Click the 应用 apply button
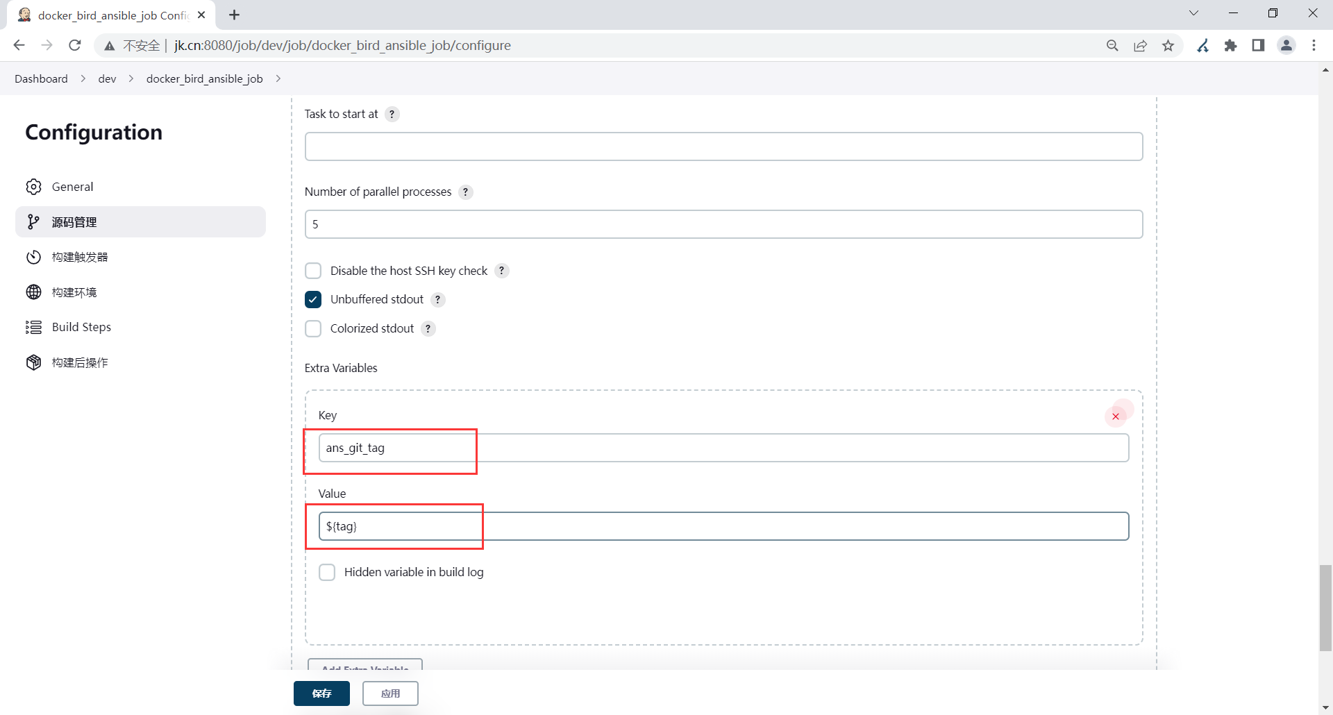Image resolution: width=1333 pixels, height=715 pixels. [x=390, y=693]
